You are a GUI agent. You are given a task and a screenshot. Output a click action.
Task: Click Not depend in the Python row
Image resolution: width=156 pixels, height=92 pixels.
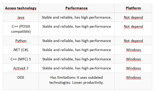click(x=133, y=41)
